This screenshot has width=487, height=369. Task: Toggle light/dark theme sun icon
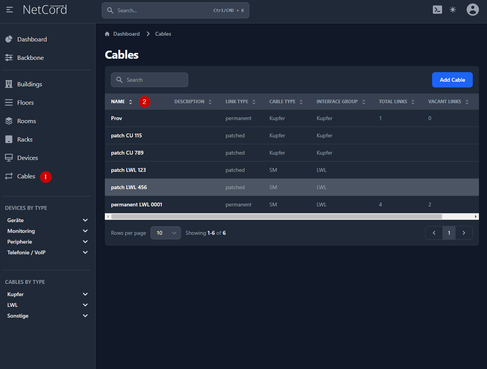coord(453,10)
